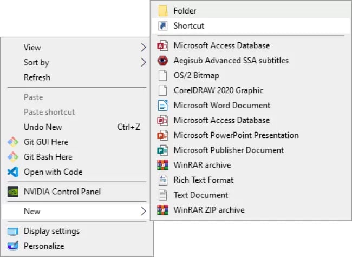Click the PowerPoint Presentation icon

coord(163,135)
